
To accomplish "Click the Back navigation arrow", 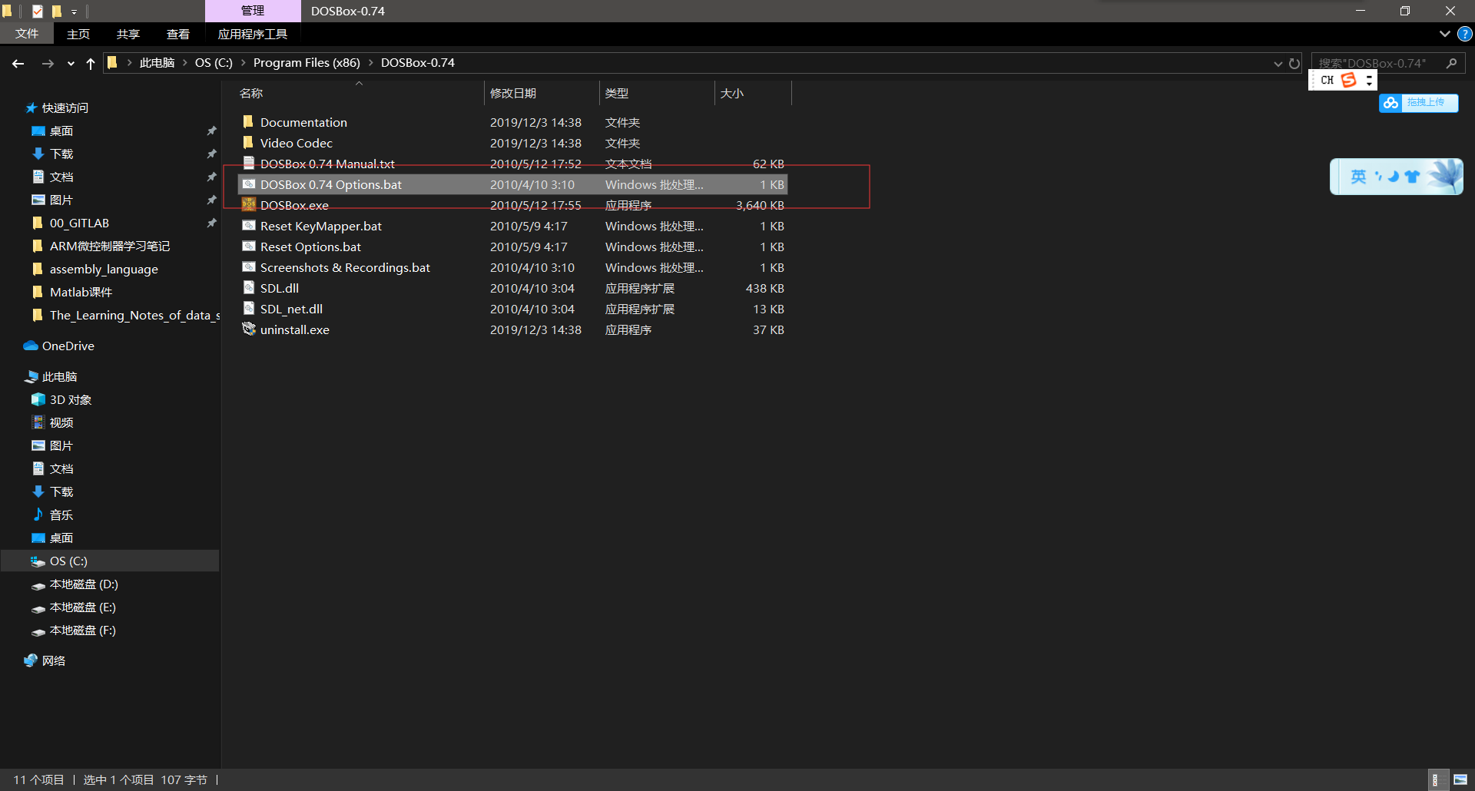I will 18,64.
